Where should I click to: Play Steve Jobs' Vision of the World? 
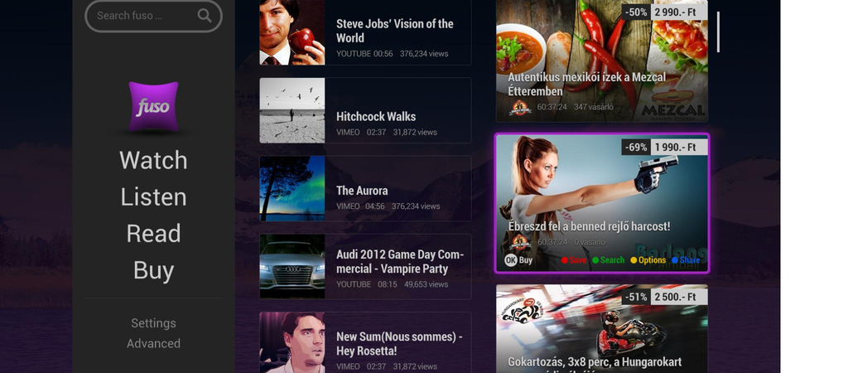[365, 32]
